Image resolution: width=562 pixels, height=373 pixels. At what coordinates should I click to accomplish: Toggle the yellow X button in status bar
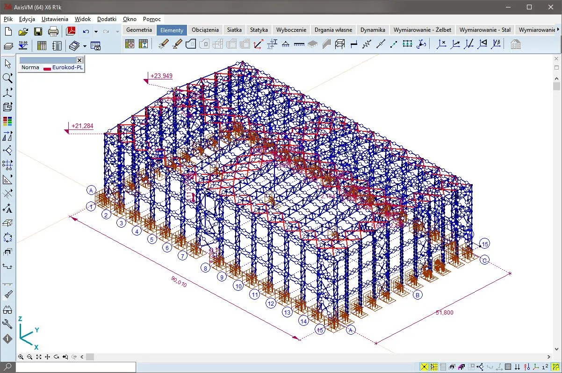point(424,367)
